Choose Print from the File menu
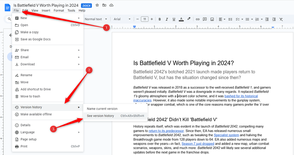Screen dimensions: 294x155 [x=48, y=146]
